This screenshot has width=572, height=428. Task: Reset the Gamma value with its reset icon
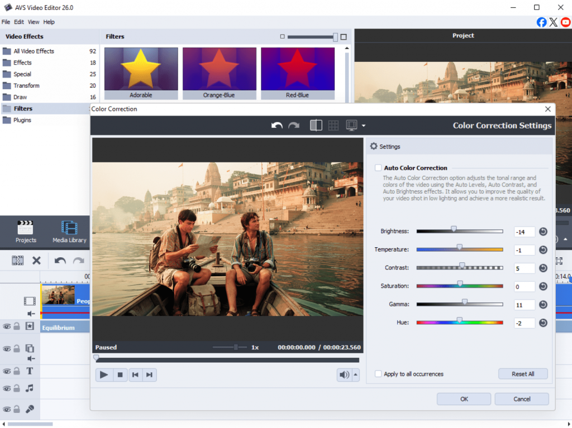(x=542, y=305)
